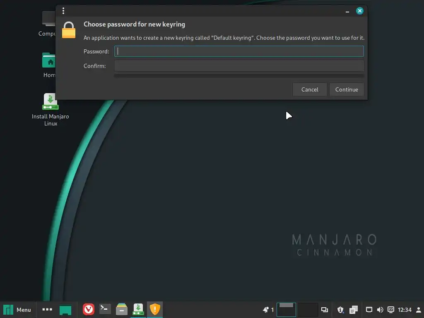Minimize the keyring dialog window
The height and width of the screenshot is (318, 424).
click(347, 11)
